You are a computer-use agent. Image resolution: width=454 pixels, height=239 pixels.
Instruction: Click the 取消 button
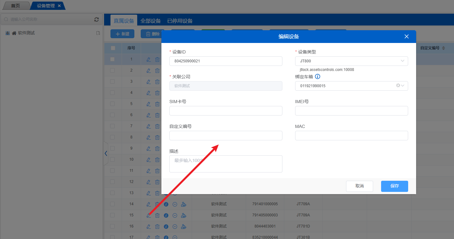pyautogui.click(x=359, y=186)
